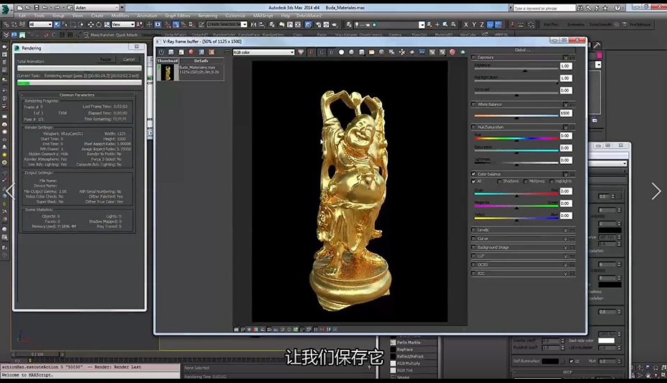Image resolution: width=667 pixels, height=383 pixels.
Task: Open the RGB color channel dropdown
Action: click(x=263, y=52)
